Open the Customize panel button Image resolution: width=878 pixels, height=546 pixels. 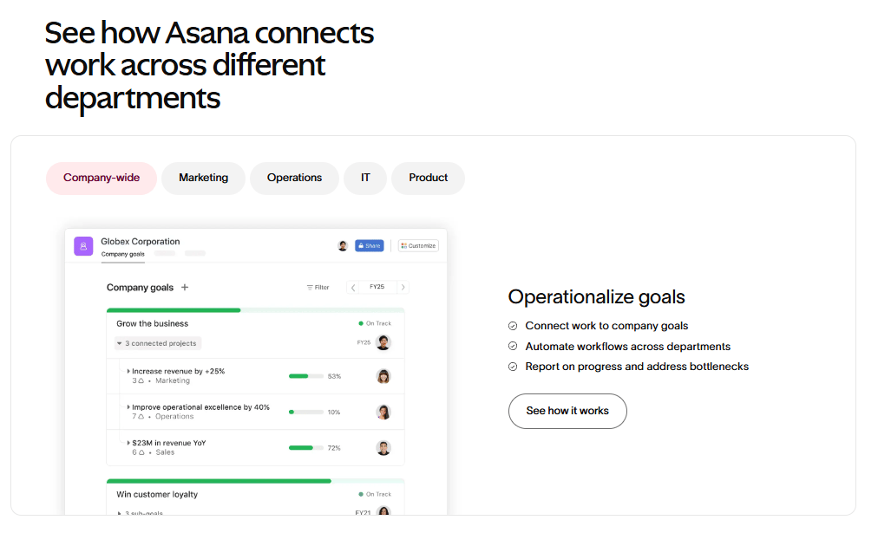(418, 246)
